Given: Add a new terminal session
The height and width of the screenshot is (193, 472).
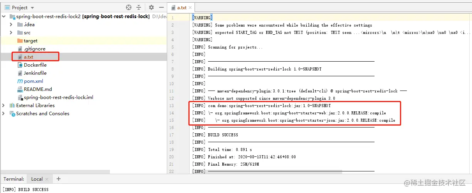Looking at the screenshot, I should click(59, 179).
